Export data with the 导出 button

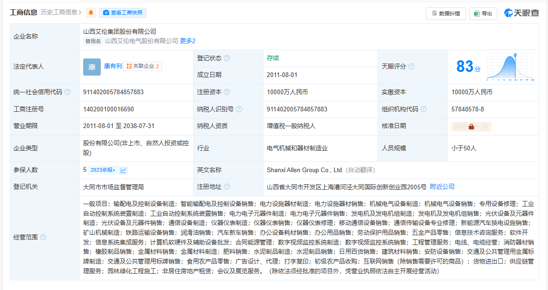(483, 13)
